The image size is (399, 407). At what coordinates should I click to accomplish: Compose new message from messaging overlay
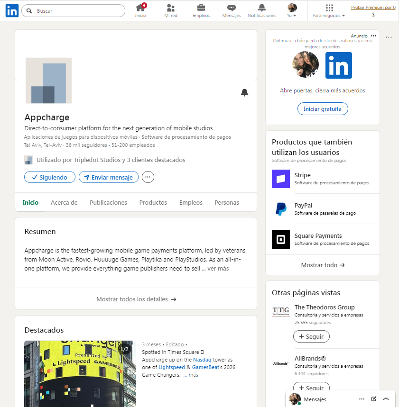374,399
